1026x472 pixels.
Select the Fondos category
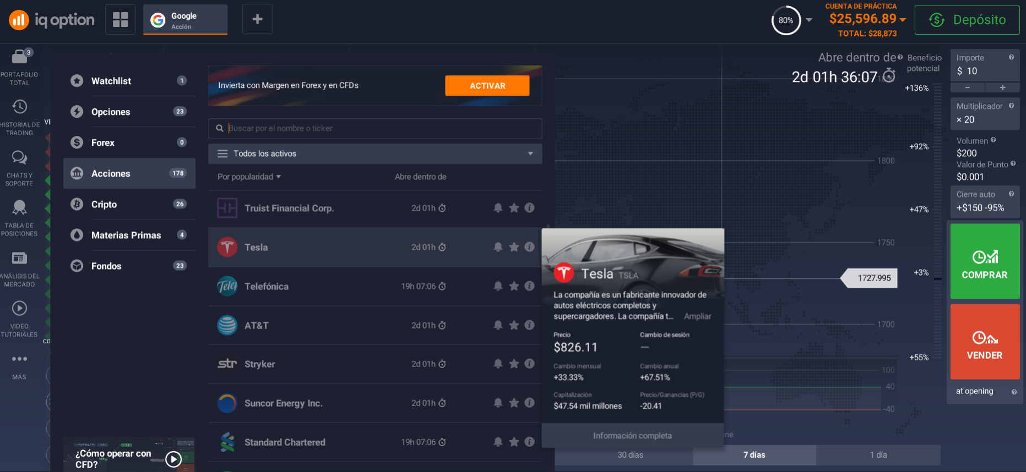[129, 266]
